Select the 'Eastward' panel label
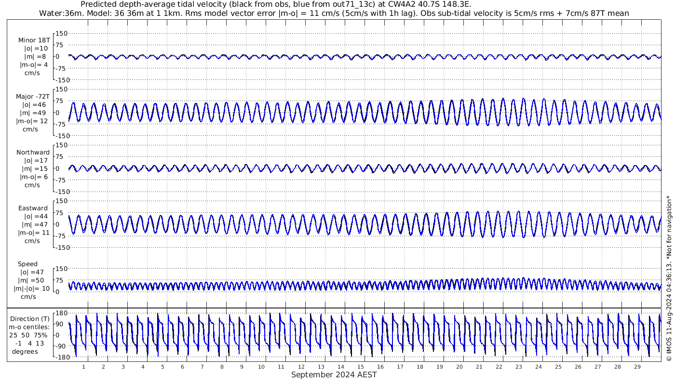 click(x=33, y=208)
